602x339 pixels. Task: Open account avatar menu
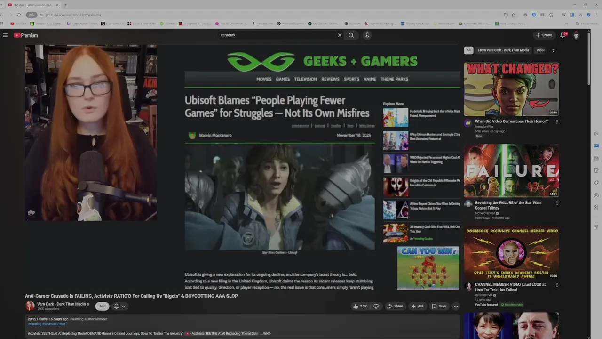[x=576, y=35]
